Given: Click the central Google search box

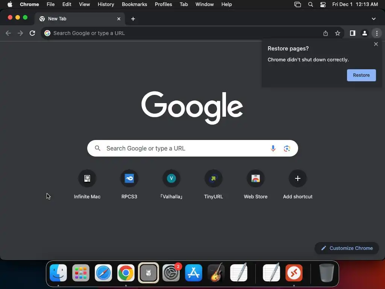Looking at the screenshot, I should [192, 148].
